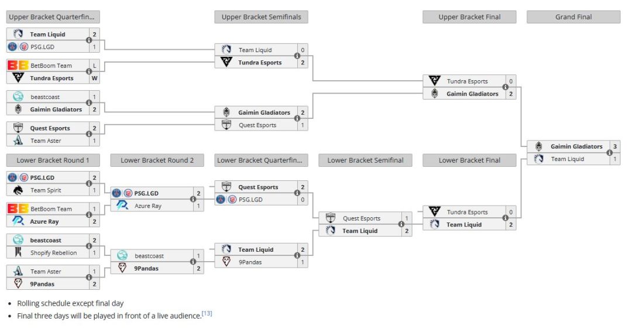This screenshot has width=632, height=332.
Task: Click the Upper Bracket Semifinals header
Action: tap(261, 17)
